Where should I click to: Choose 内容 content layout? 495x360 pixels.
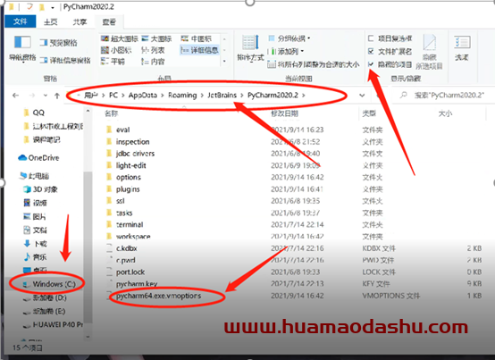(x=153, y=62)
